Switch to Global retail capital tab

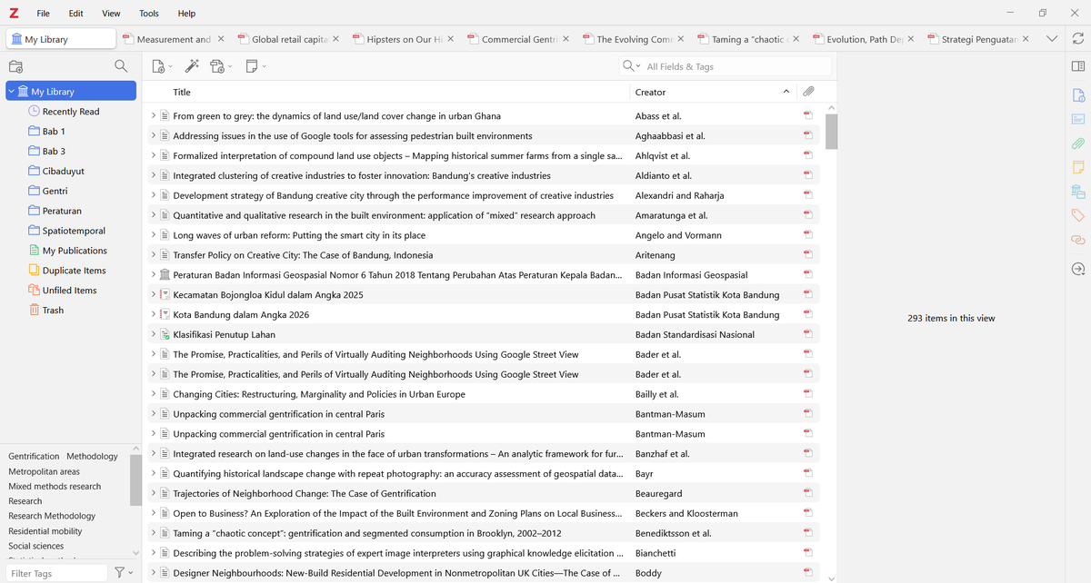(288, 39)
